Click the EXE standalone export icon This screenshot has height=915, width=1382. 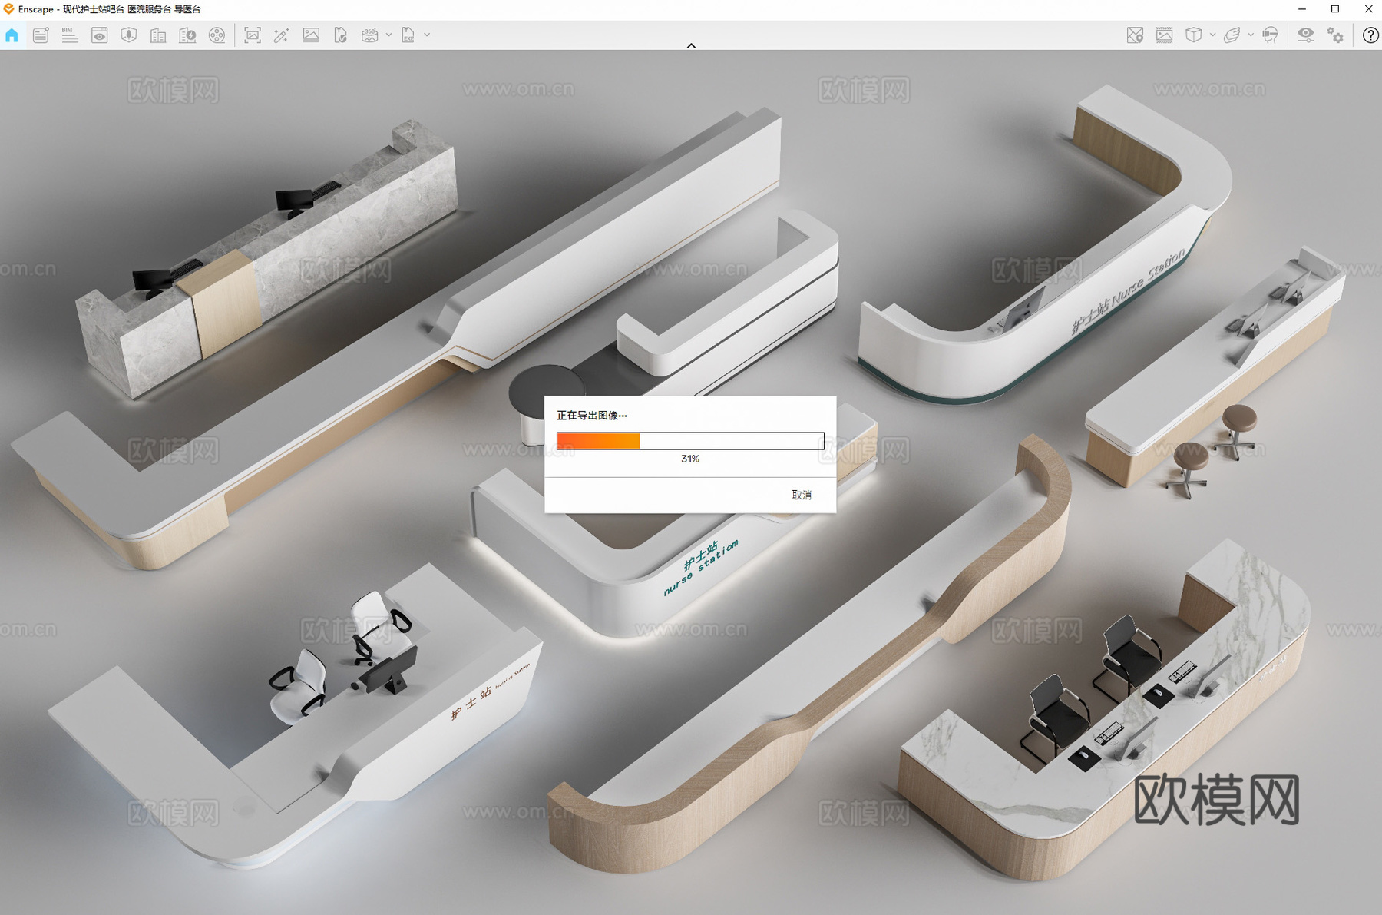coord(408,35)
